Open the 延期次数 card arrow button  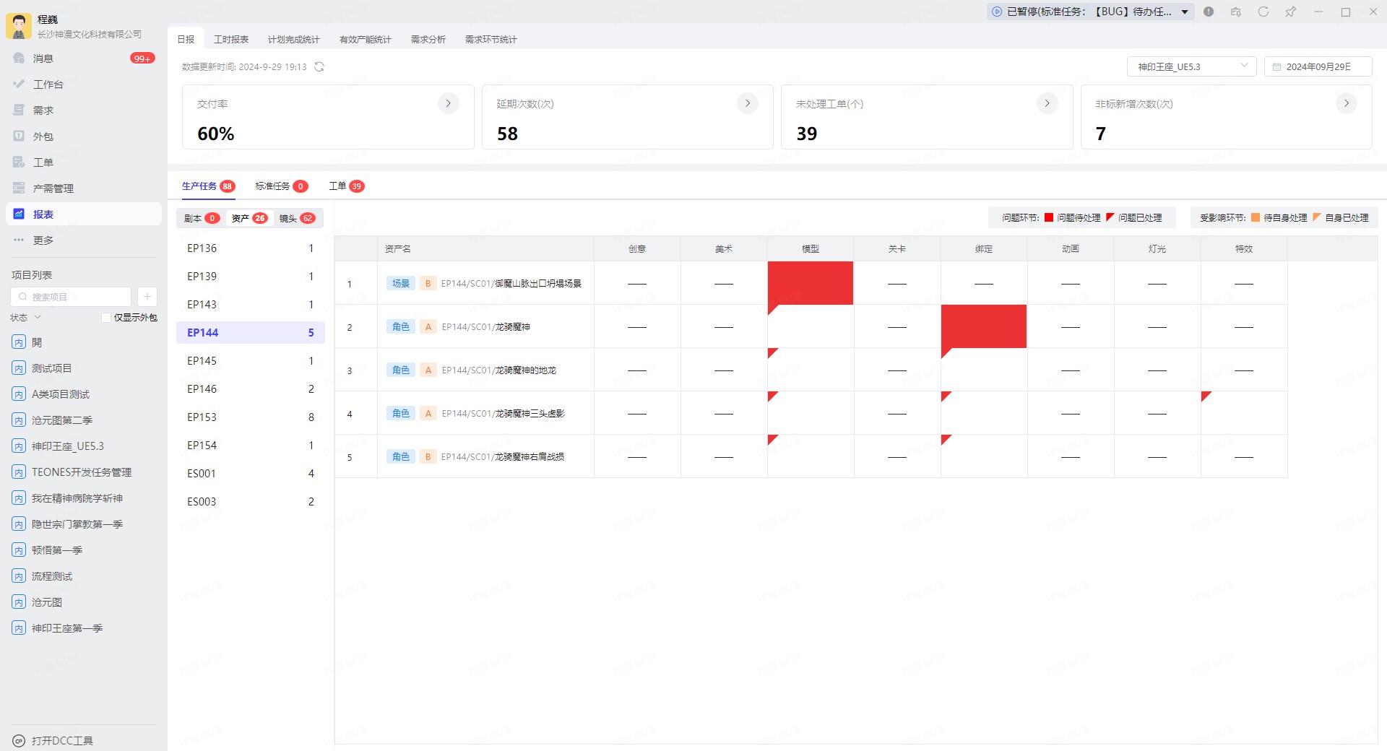pos(747,104)
